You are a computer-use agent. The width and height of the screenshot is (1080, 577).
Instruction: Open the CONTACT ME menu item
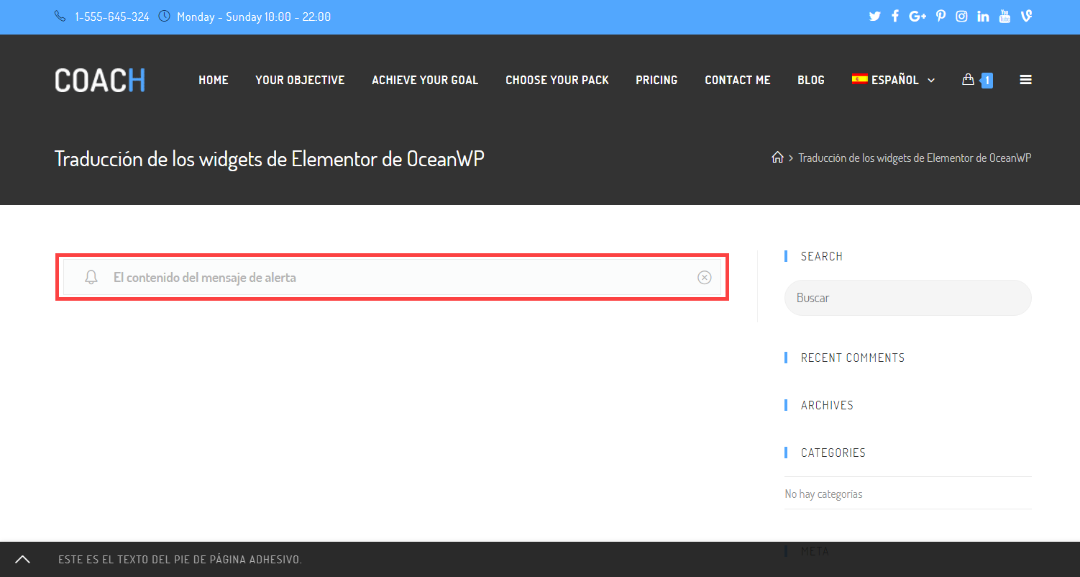click(x=738, y=80)
